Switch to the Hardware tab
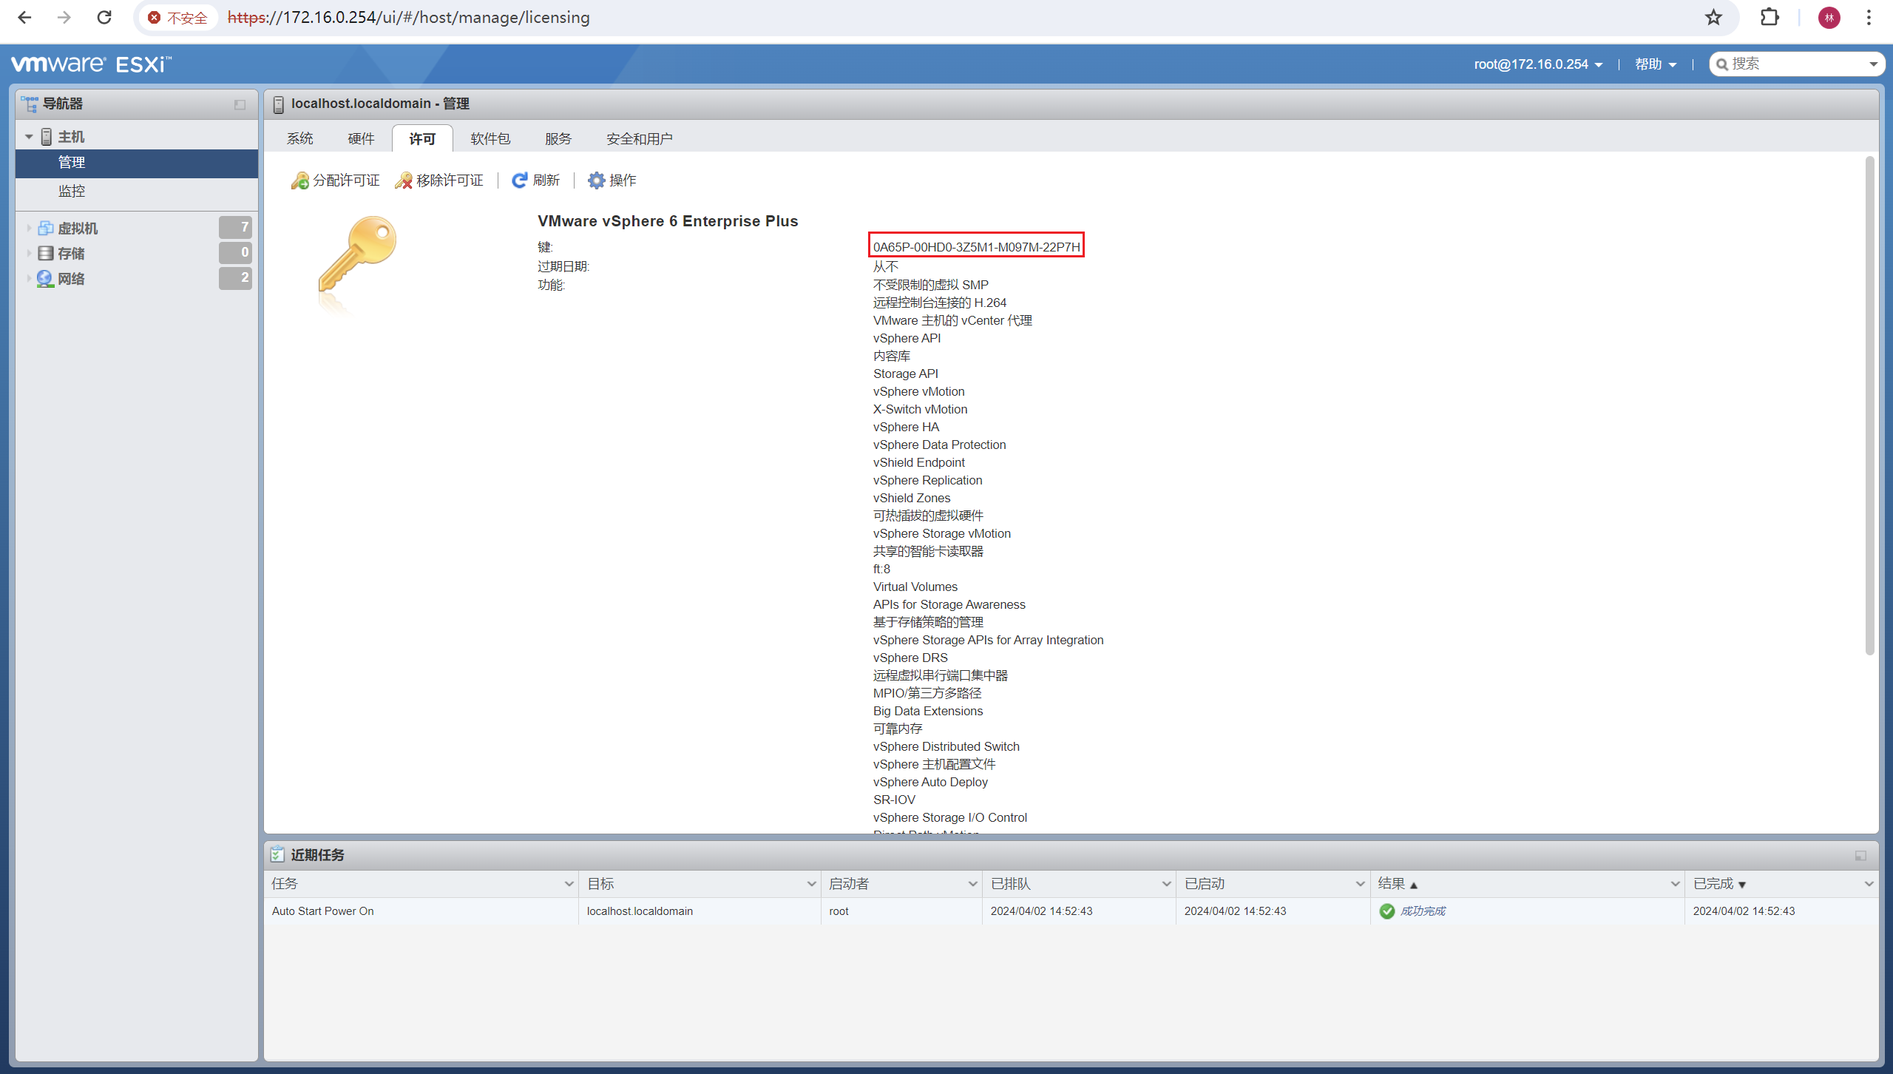The height and width of the screenshot is (1074, 1893). [x=361, y=138]
